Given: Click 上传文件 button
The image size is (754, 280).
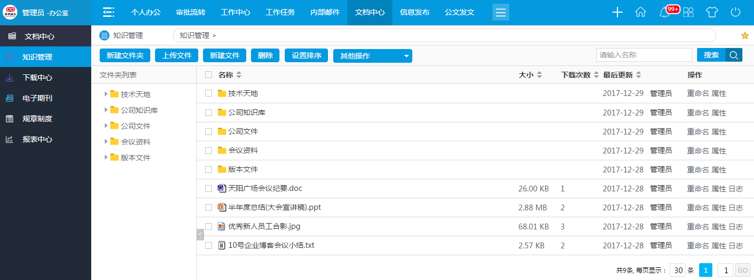Looking at the screenshot, I should pos(177,55).
